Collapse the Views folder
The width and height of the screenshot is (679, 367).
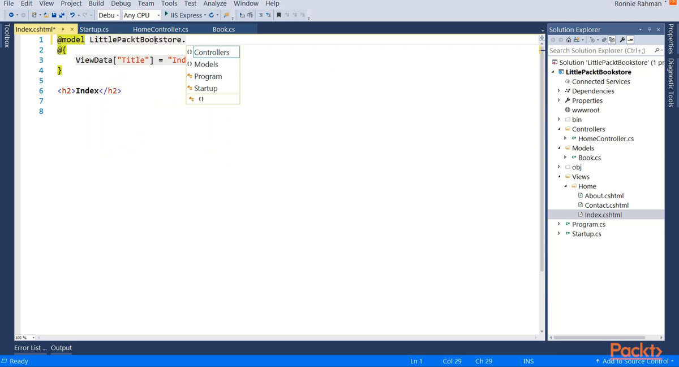click(x=559, y=177)
